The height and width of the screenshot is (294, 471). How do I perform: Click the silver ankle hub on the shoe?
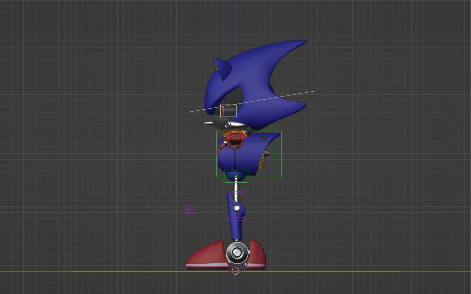pyautogui.click(x=238, y=253)
